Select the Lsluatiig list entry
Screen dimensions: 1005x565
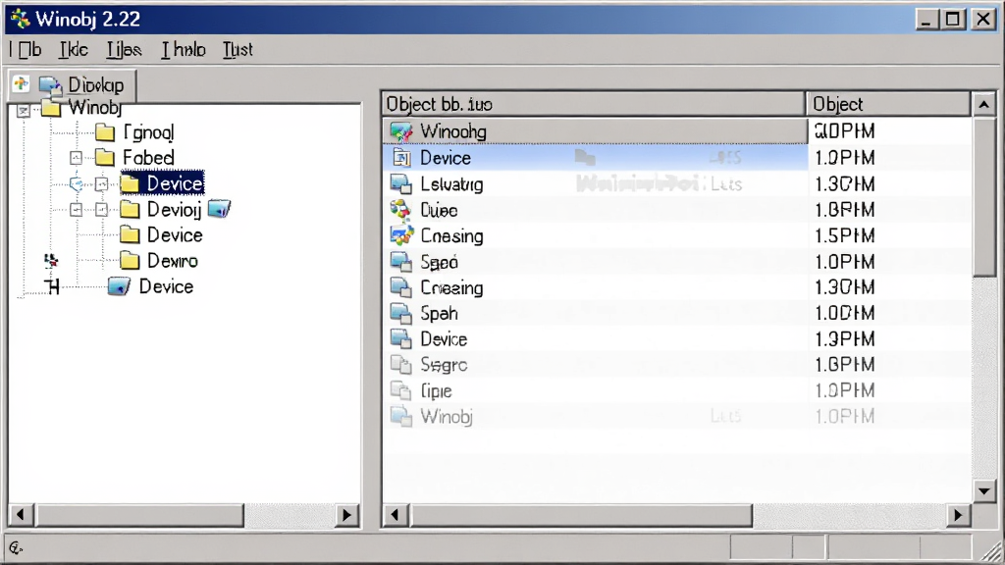coord(451,184)
